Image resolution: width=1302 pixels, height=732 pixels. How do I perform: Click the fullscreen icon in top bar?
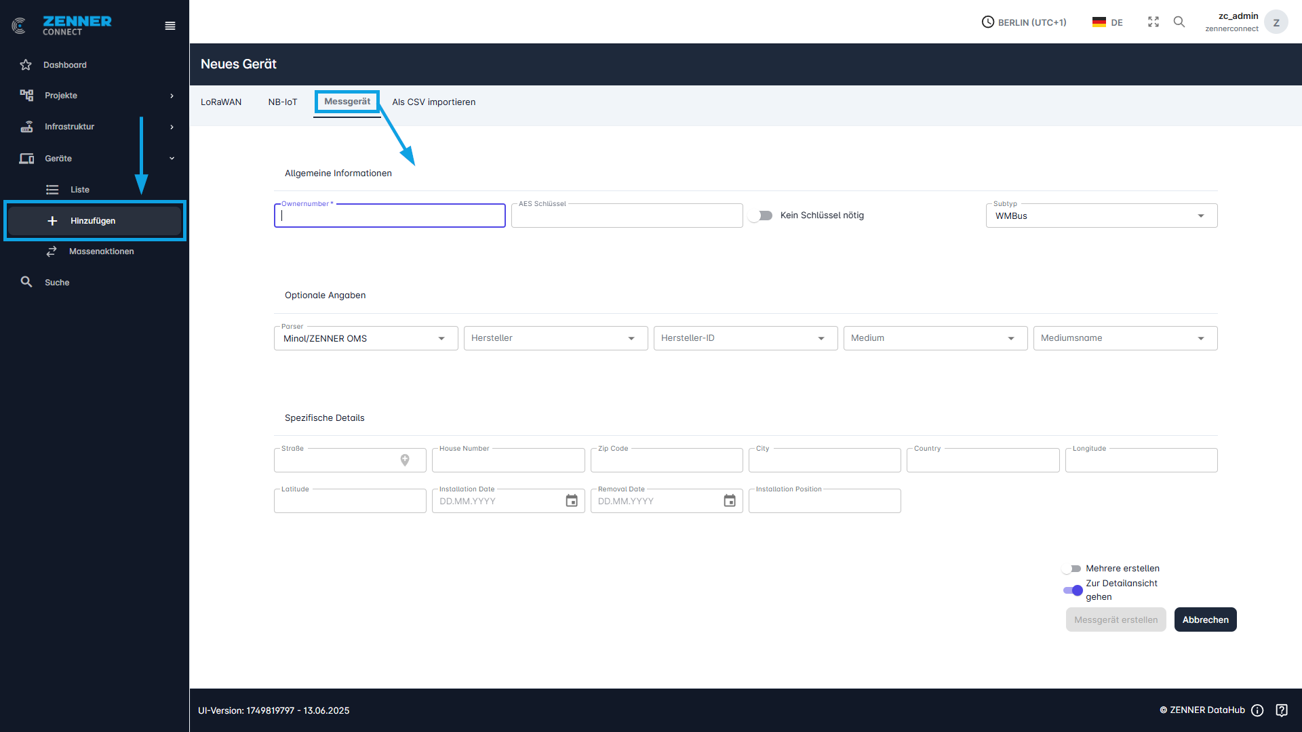[1153, 22]
